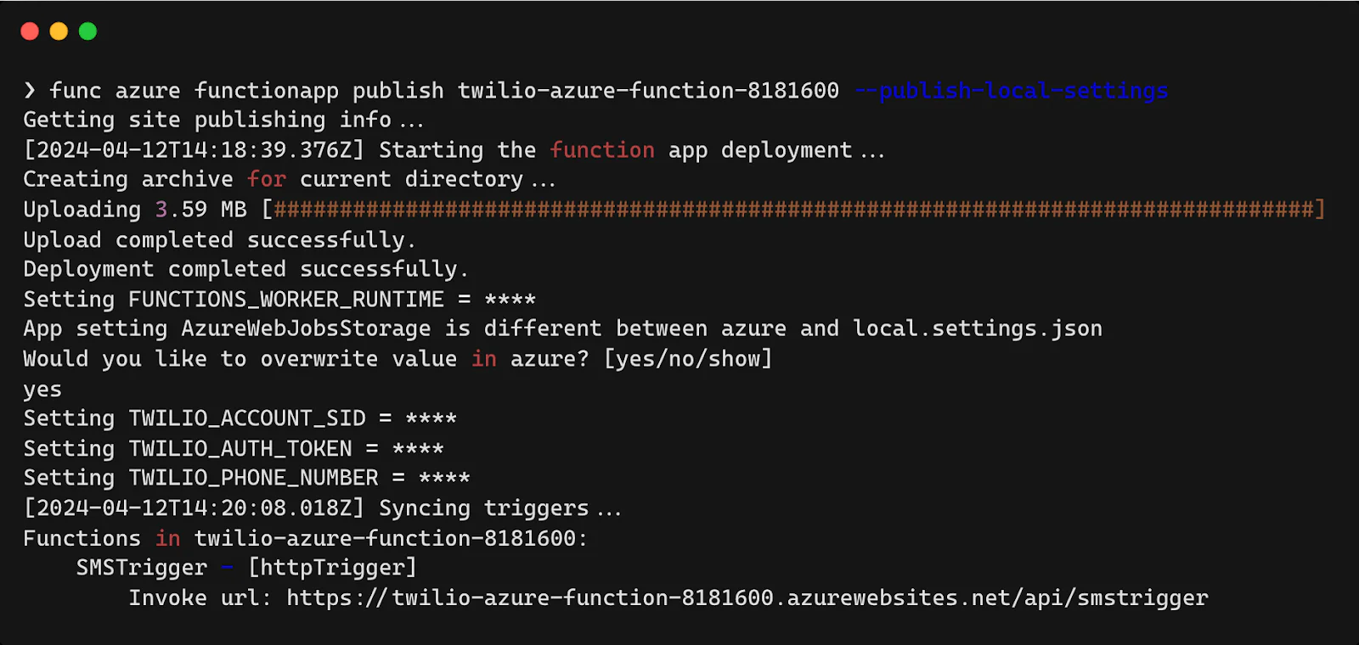This screenshot has width=1359, height=645.
Task: Click the TWILIO_ACCOUNT_SID setting line
Action: 240,418
